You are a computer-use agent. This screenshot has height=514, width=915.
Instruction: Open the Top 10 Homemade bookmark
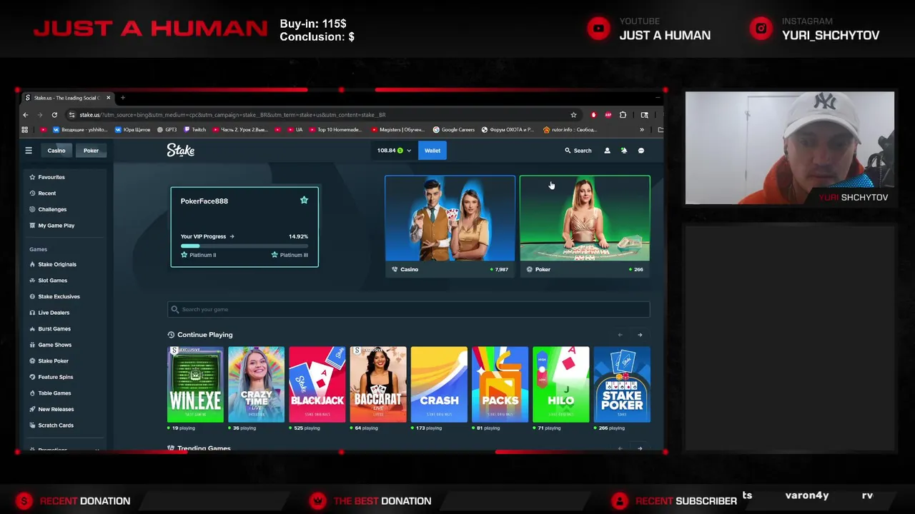click(x=335, y=130)
